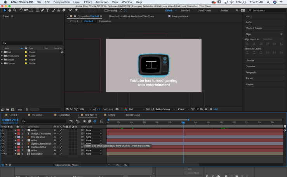Expand the Opener folder
This screenshot has width=287, height=177.
click(x=2, y=63)
